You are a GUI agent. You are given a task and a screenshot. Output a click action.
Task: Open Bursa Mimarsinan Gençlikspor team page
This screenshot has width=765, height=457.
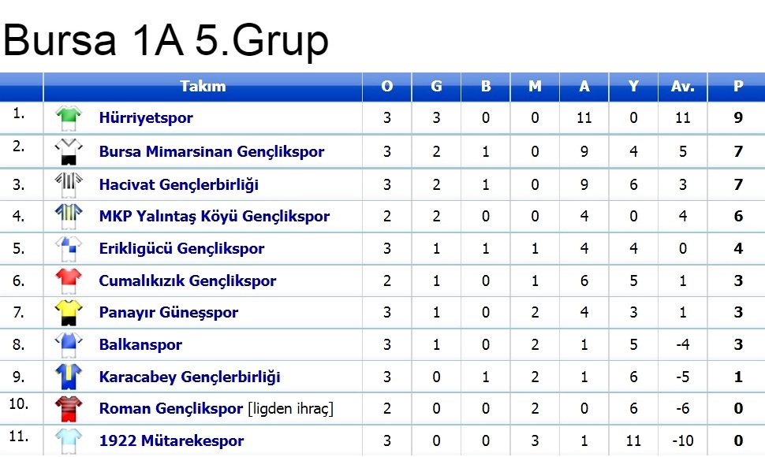point(211,151)
